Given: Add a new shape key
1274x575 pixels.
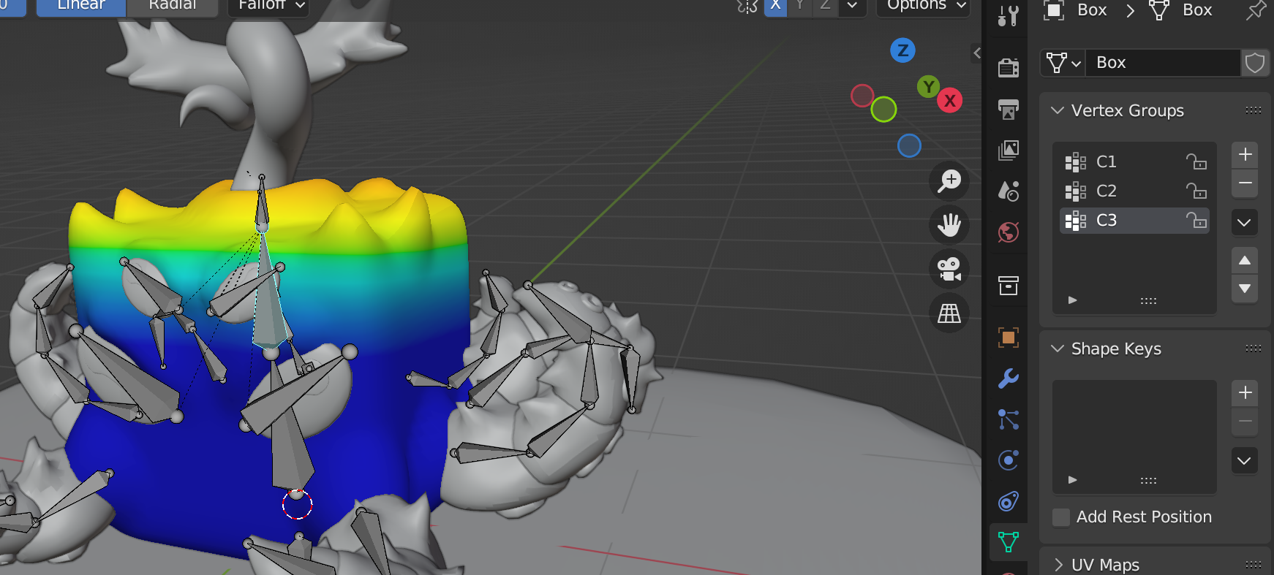Looking at the screenshot, I should tap(1245, 393).
